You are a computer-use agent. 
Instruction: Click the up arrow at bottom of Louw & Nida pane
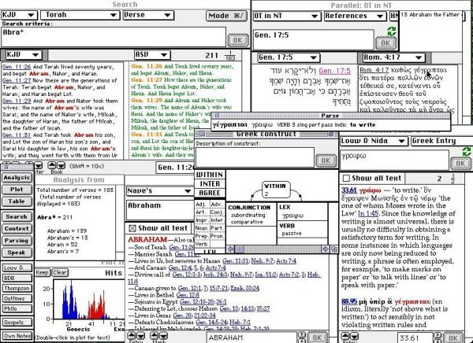(345, 335)
